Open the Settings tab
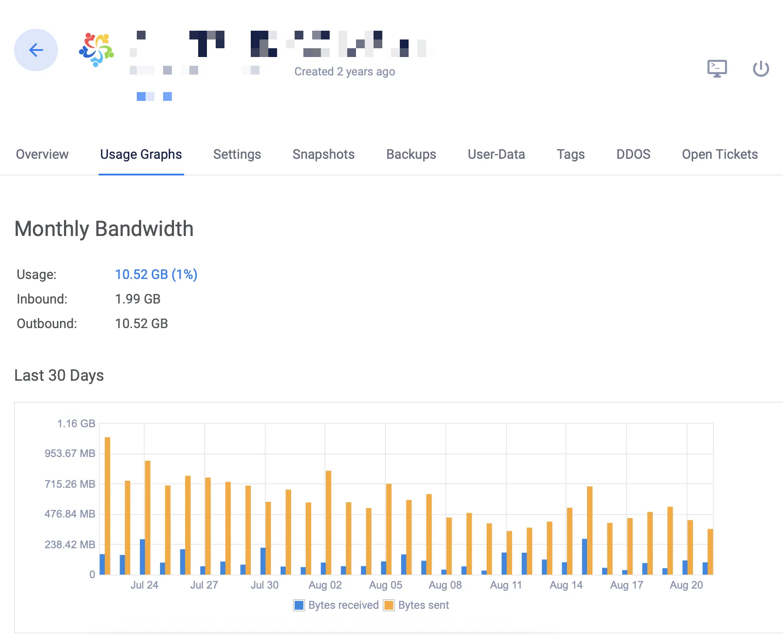783x636 pixels. click(237, 154)
